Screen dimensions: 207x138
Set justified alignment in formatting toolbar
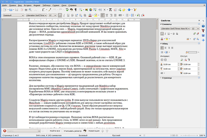click(115, 15)
